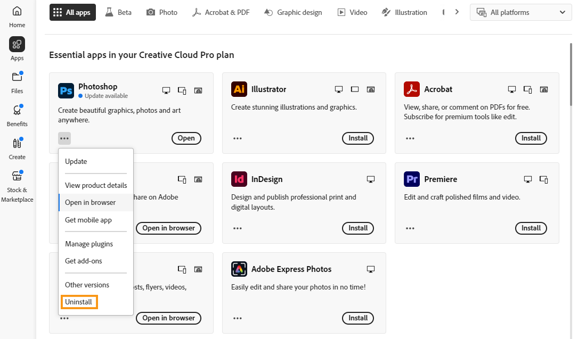Install InDesign using its Install button
This screenshot has width=578, height=339.
point(358,228)
